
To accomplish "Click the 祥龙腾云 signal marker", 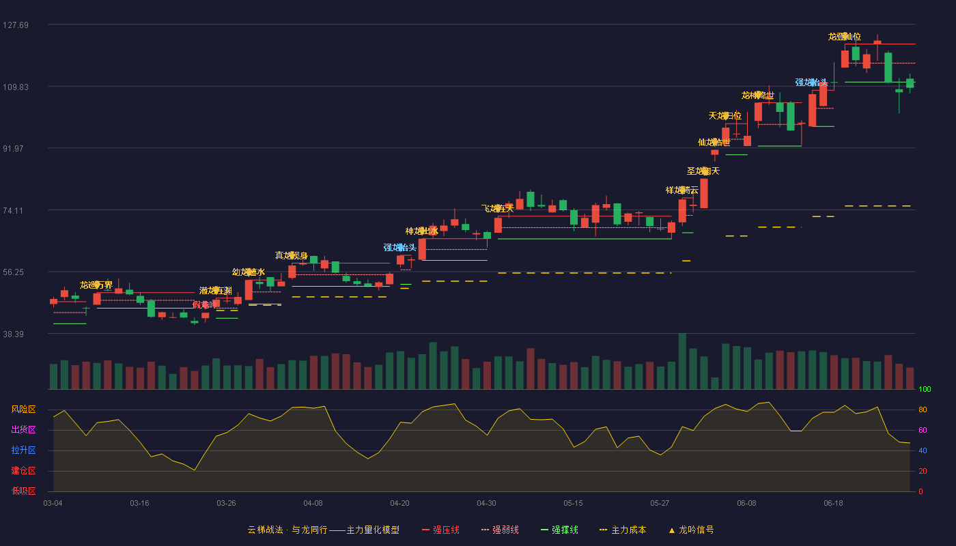I will pyautogui.click(x=682, y=190).
